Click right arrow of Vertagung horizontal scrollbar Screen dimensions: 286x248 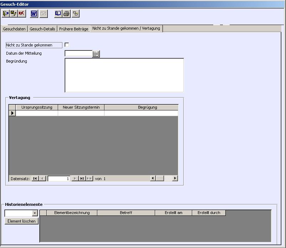[x=175, y=178]
